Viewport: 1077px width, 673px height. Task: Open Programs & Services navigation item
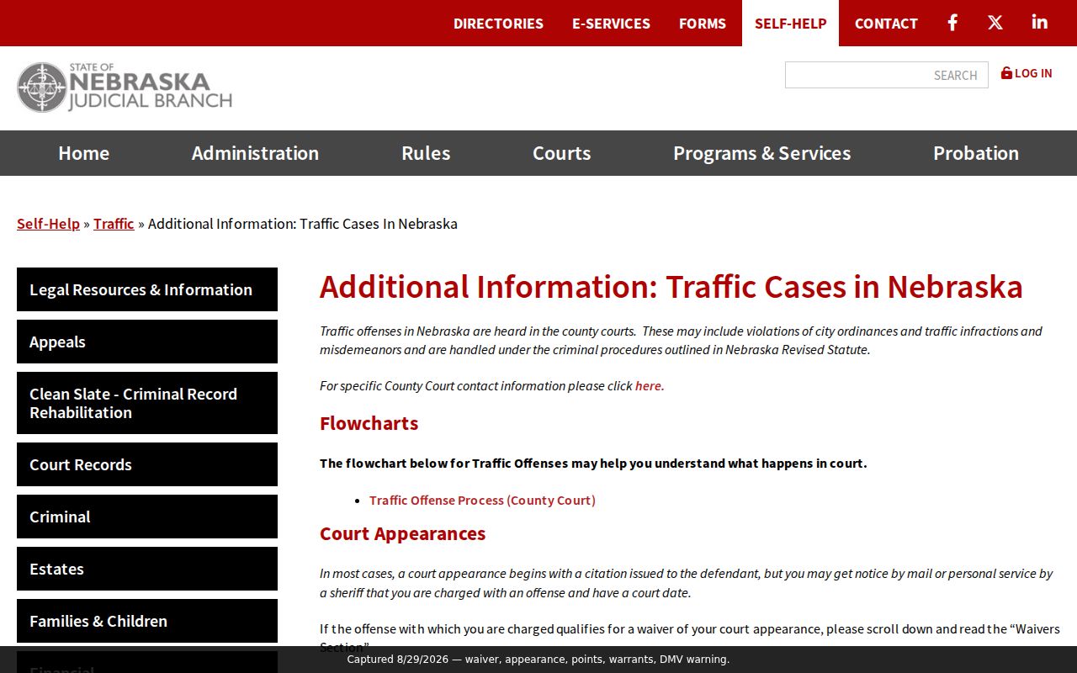coord(762,153)
